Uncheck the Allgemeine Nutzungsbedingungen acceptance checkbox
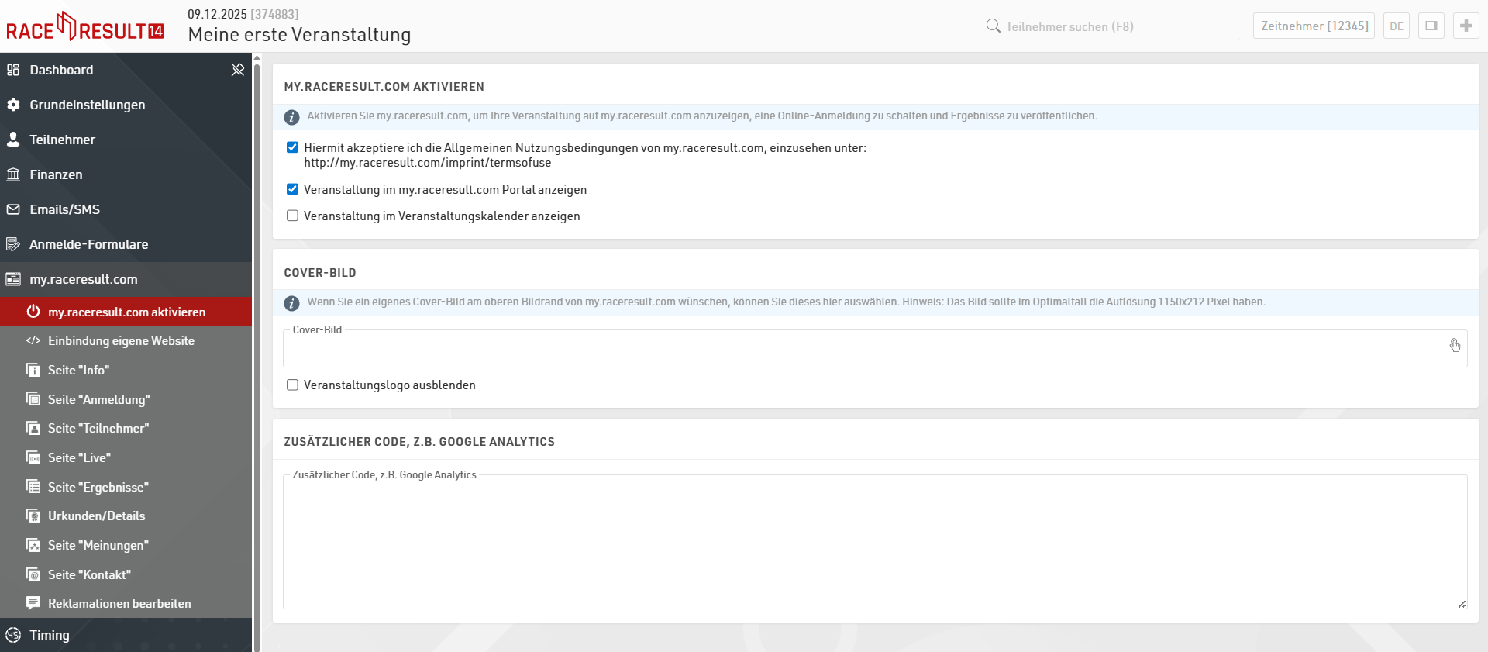 pyautogui.click(x=292, y=147)
